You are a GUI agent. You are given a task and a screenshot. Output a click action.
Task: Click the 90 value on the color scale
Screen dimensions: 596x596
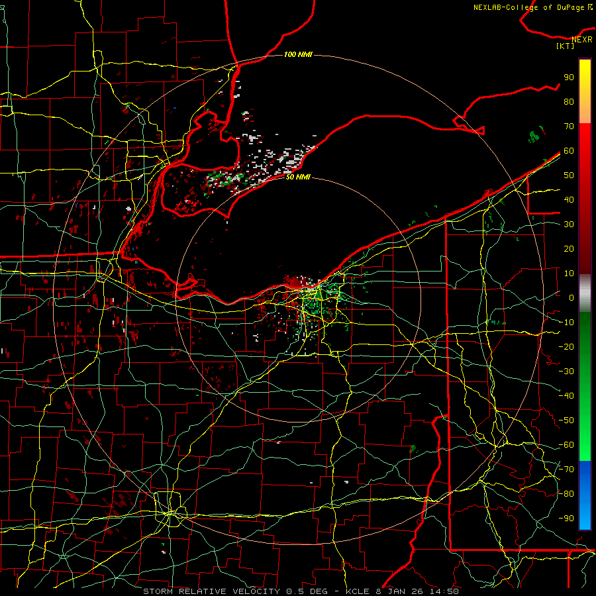[x=569, y=77]
